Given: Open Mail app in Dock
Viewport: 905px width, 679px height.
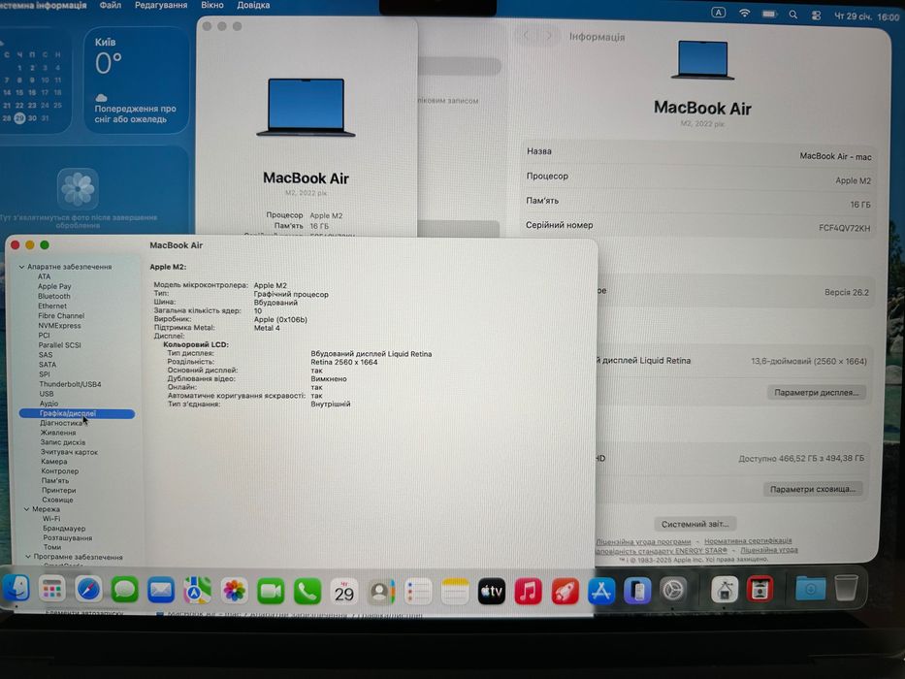Looking at the screenshot, I should click(161, 590).
